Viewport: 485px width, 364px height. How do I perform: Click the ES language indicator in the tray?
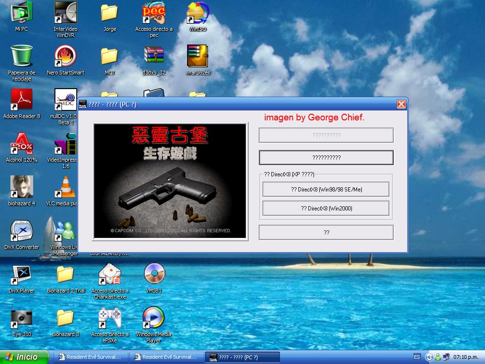pyautogui.click(x=417, y=357)
